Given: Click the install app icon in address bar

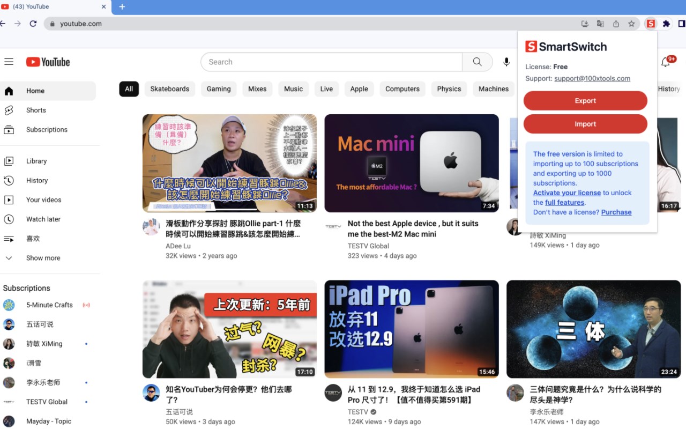Looking at the screenshot, I should click(585, 24).
